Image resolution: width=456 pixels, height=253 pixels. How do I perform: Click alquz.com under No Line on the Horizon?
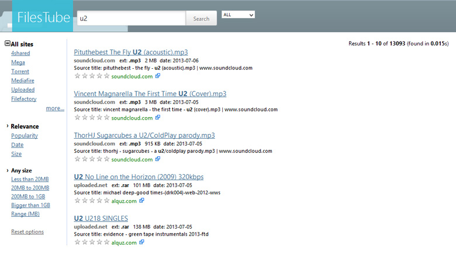tap(124, 201)
